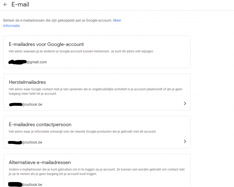Click the blacked-out username before @gmail.com

[x=18, y=62]
